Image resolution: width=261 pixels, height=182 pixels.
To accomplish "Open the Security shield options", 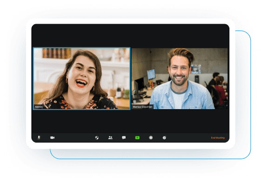I will (x=97, y=138).
